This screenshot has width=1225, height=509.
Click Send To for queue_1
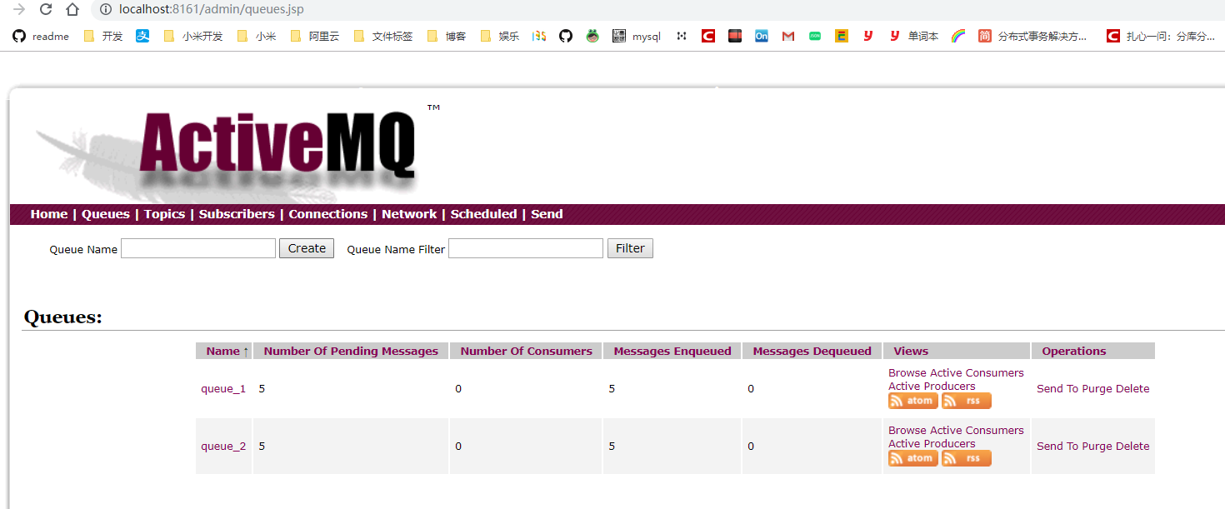tap(1057, 389)
